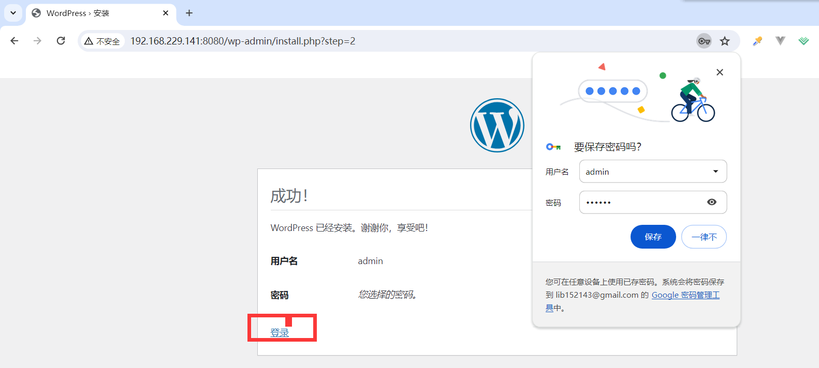Close the WordPress 安装 tab
The height and width of the screenshot is (368, 819).
166,13
